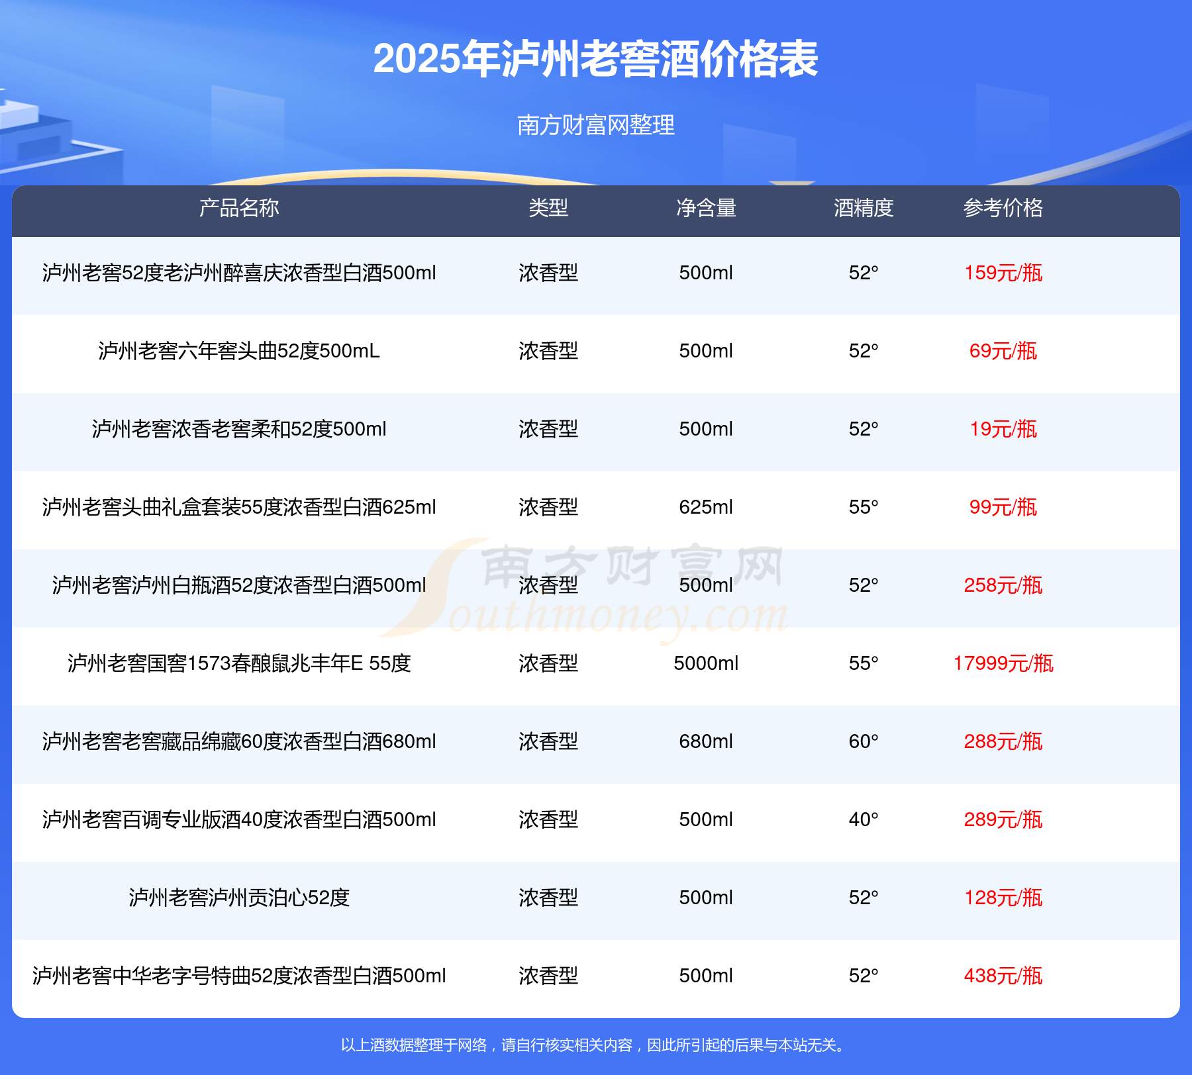The height and width of the screenshot is (1075, 1192).
Task: Click "500ml" in the 19元/瓶 row
Action: [x=706, y=429]
